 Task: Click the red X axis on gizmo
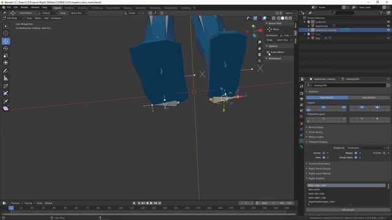coord(260,30)
